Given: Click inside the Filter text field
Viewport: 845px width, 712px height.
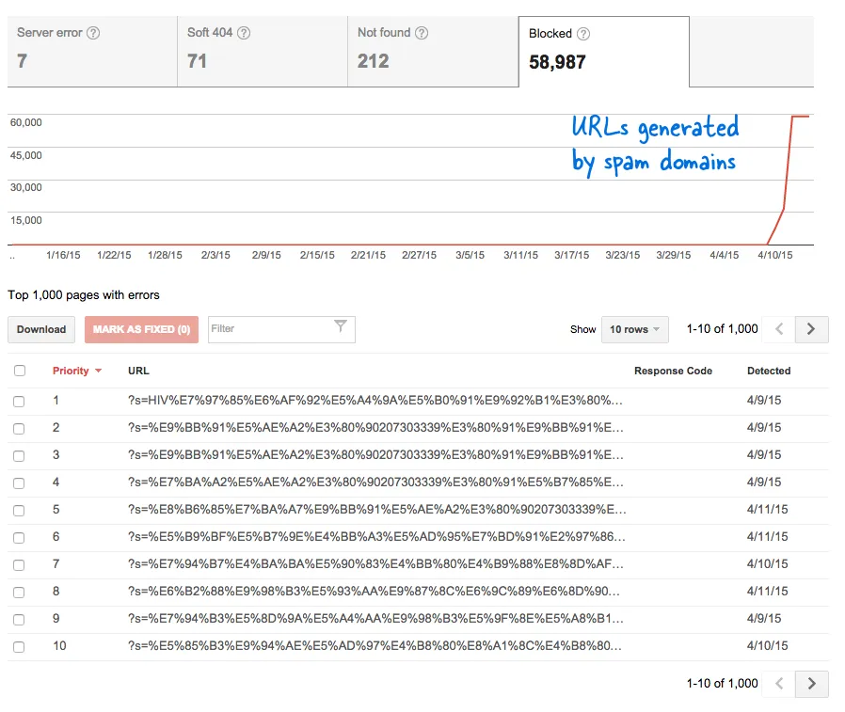Looking at the screenshot, I should 273,329.
